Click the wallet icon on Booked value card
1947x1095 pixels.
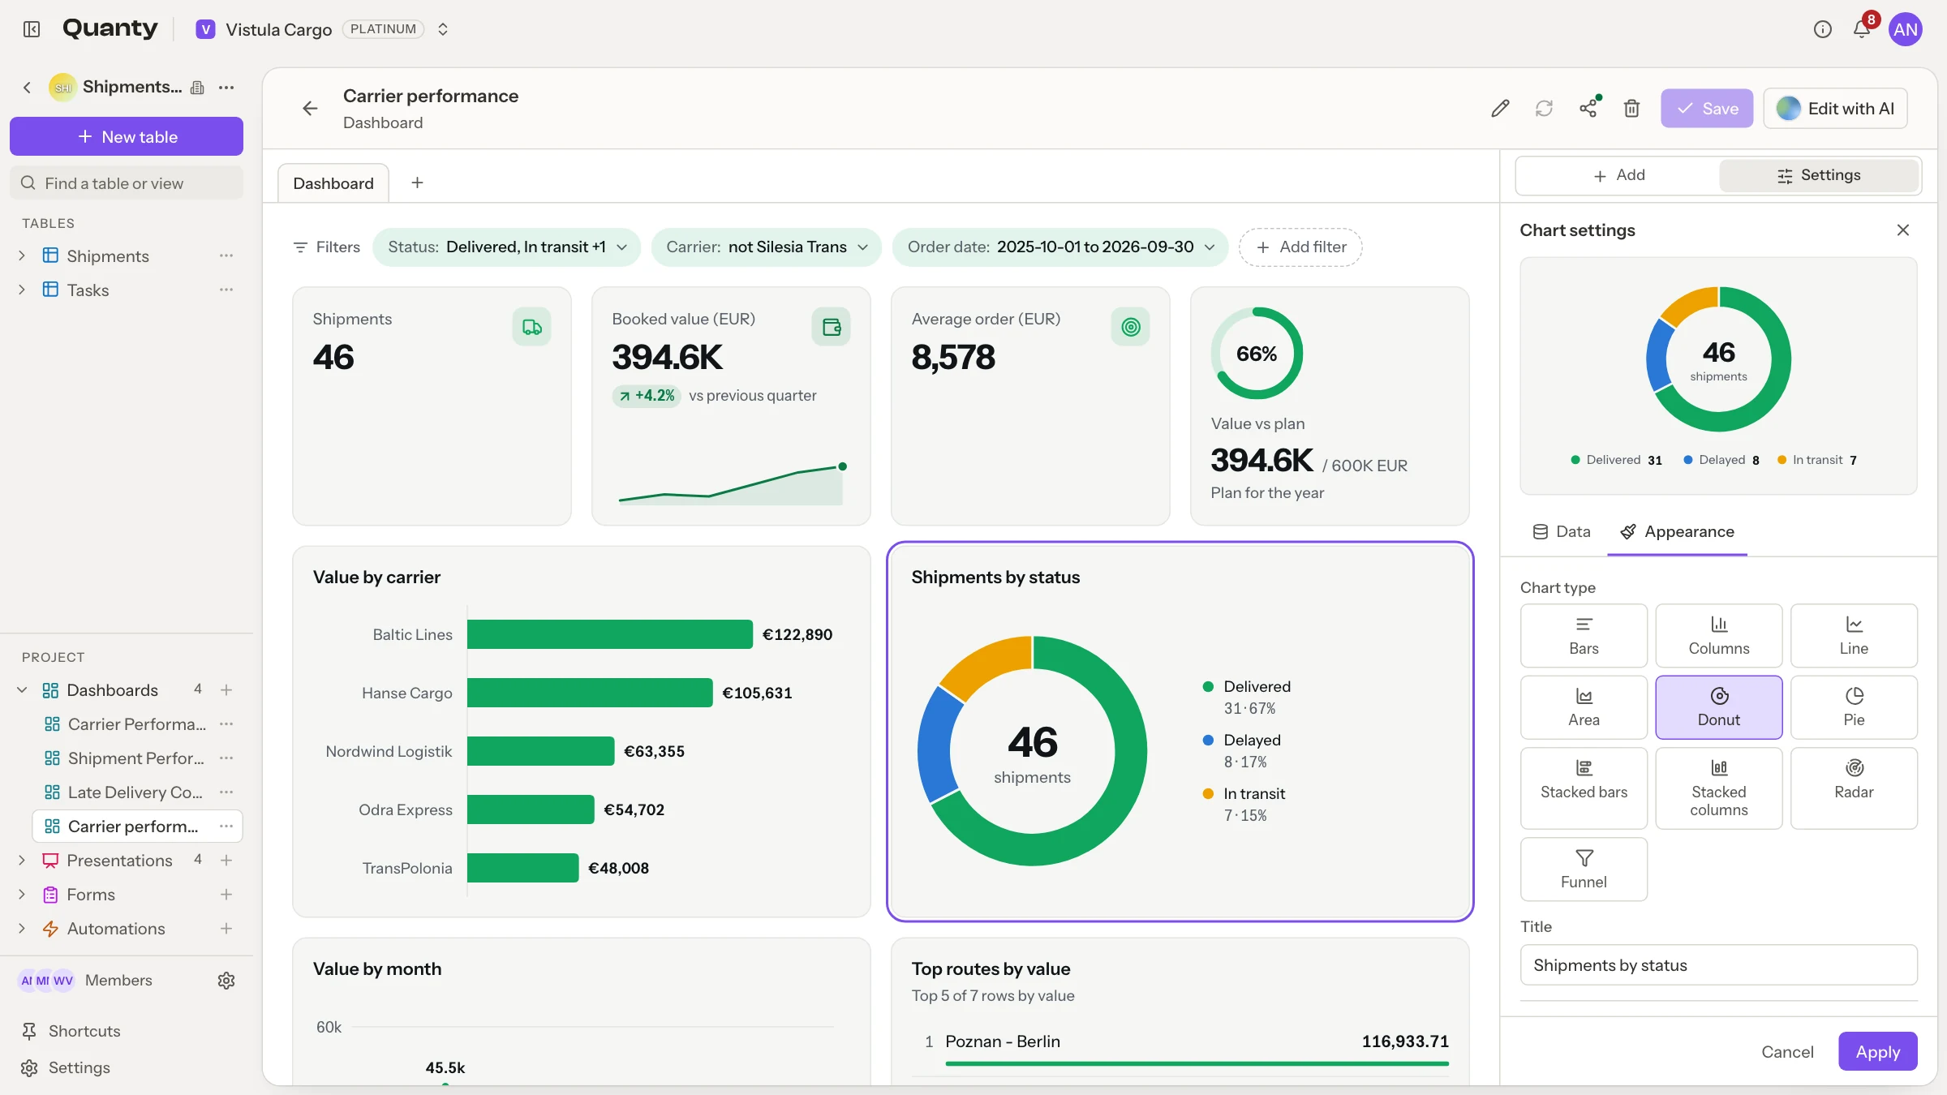831,327
